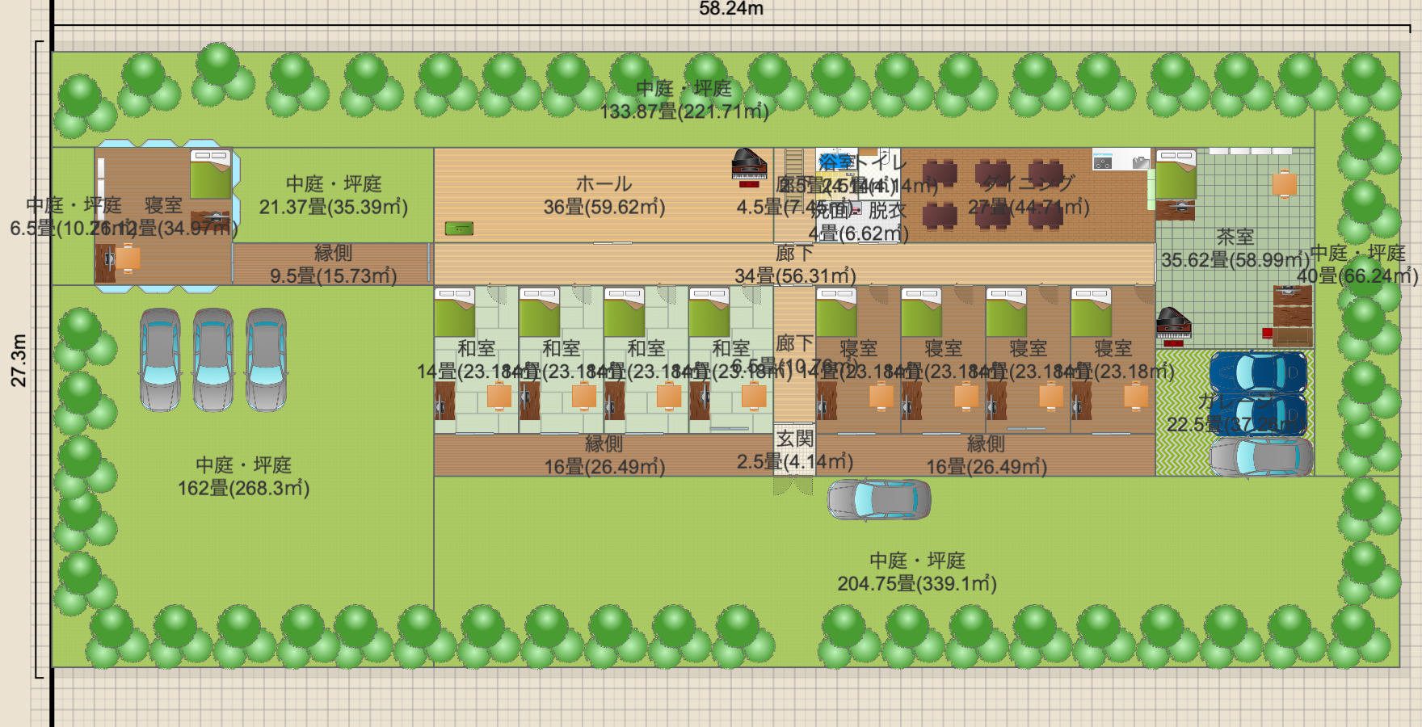The image size is (1422, 727).
Task: Click the leftmost 和室 room label
Action: pos(477,348)
